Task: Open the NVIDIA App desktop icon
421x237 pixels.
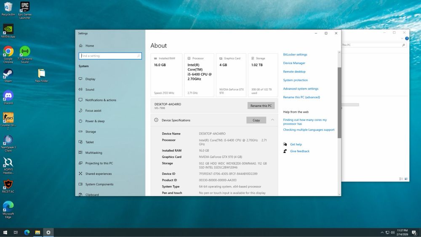Action: (8, 31)
